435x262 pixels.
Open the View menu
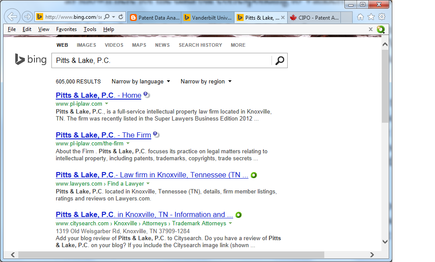click(x=44, y=29)
